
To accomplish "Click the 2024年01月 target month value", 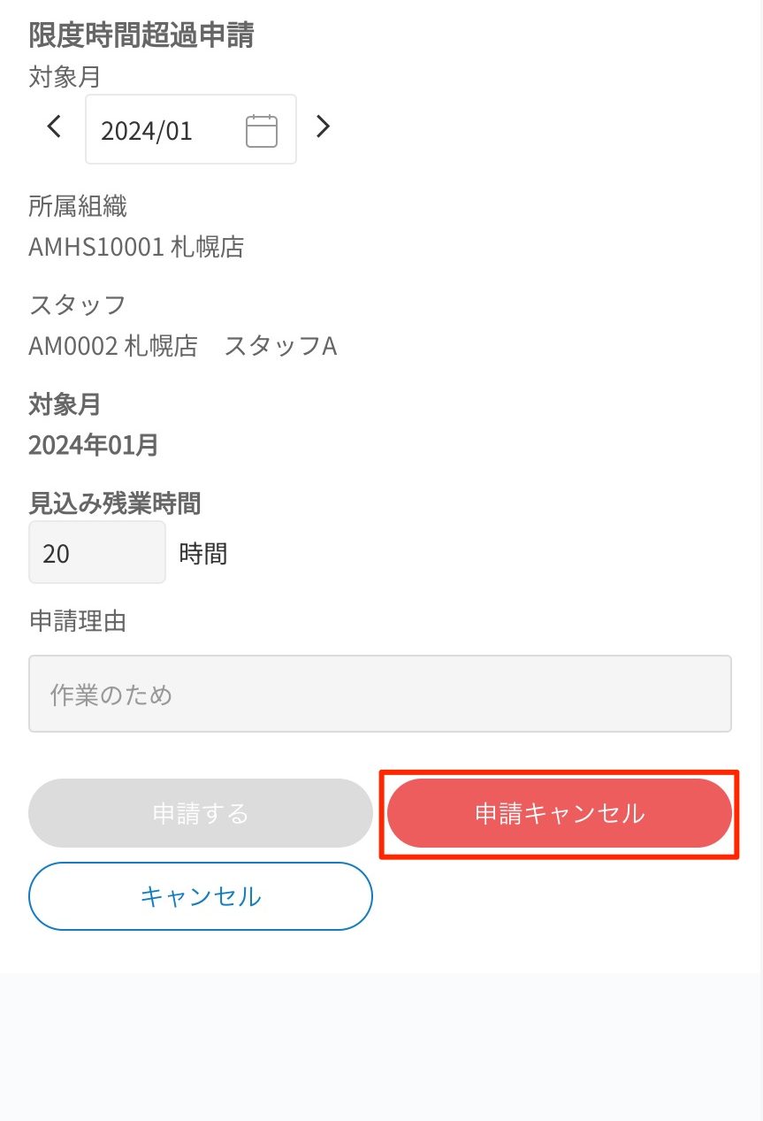I will coord(94,445).
